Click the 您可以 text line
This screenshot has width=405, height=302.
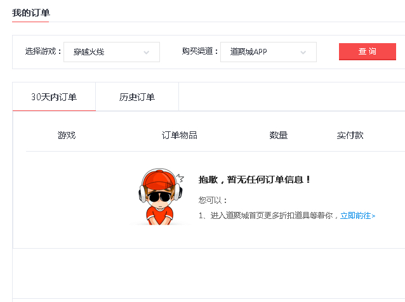(x=213, y=200)
